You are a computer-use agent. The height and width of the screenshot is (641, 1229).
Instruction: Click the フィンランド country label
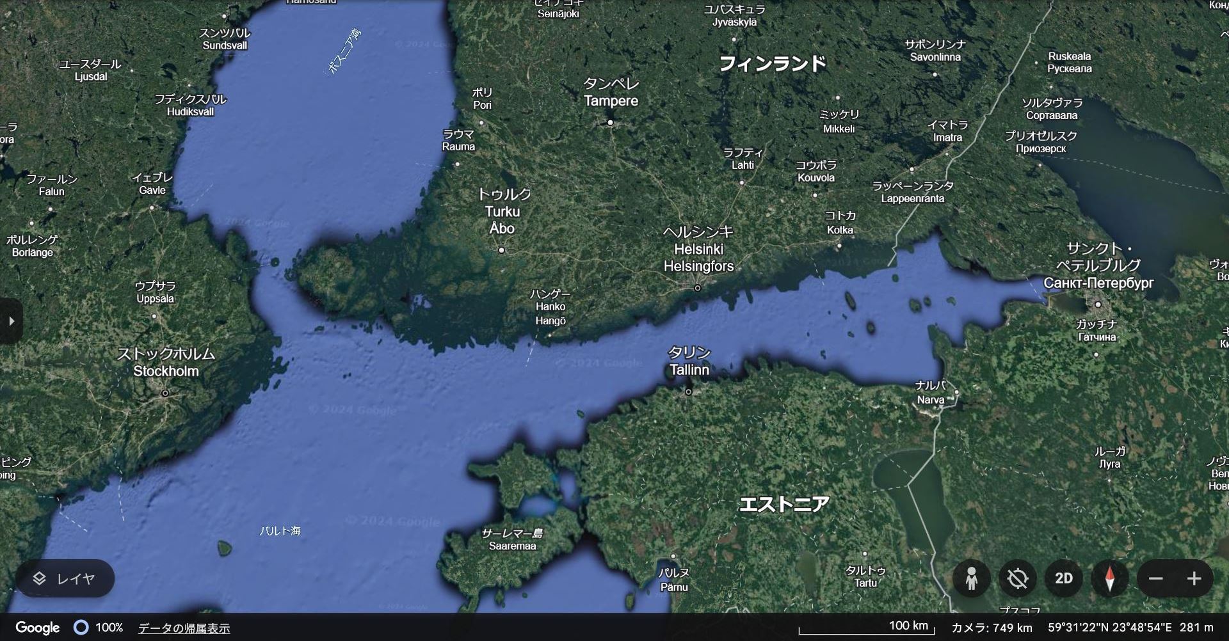click(773, 63)
